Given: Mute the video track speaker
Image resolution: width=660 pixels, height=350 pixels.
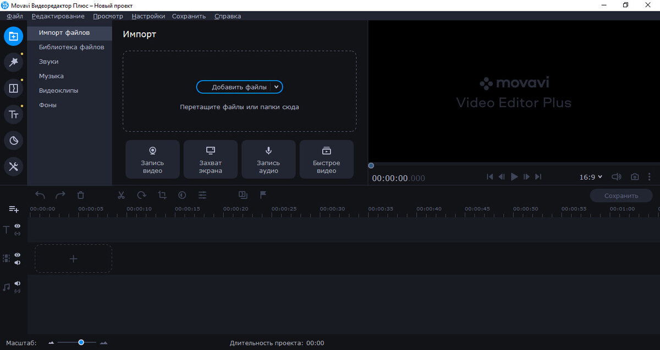Looking at the screenshot, I should tap(18, 263).
